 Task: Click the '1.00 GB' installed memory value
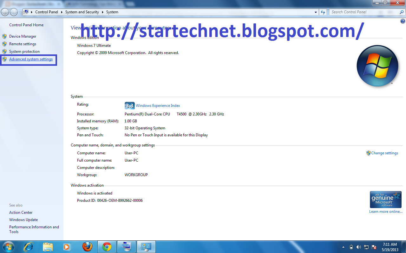(x=131, y=121)
